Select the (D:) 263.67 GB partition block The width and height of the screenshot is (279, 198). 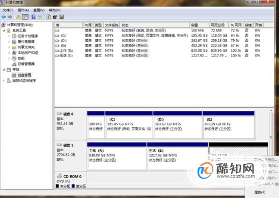(178, 125)
